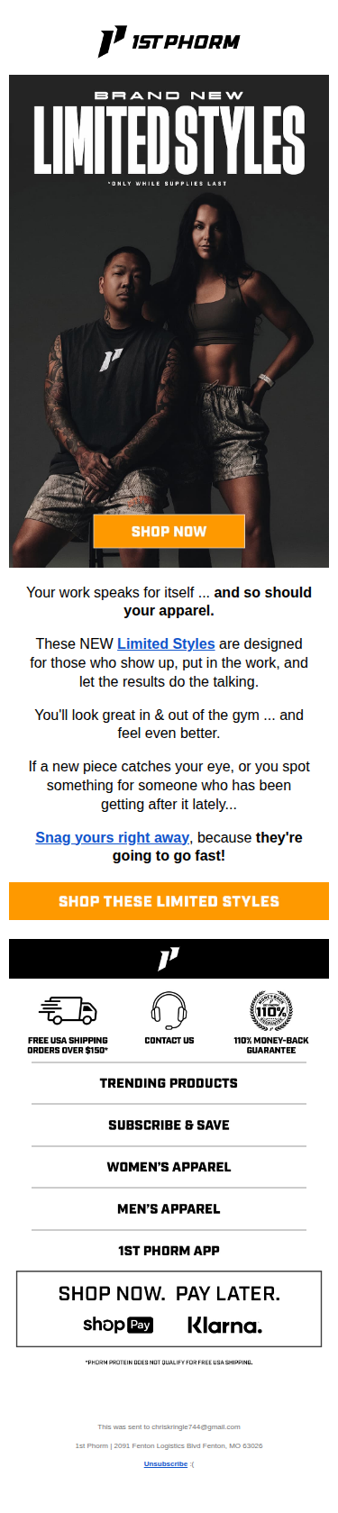The height and width of the screenshot is (1513, 338).
Task: Click the orange Shop Now button
Action: (x=169, y=531)
